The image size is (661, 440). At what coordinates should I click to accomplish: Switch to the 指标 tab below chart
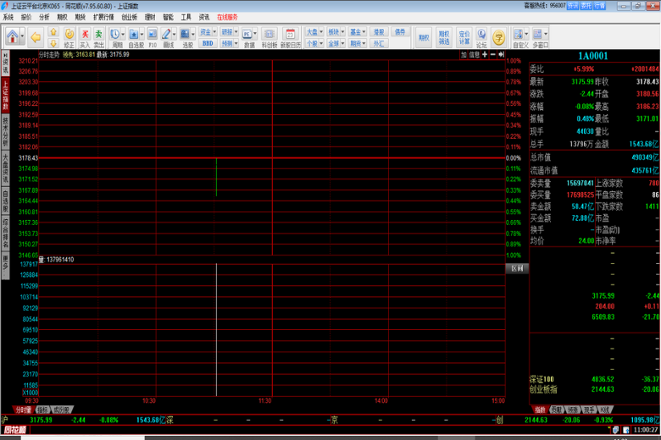pos(42,410)
